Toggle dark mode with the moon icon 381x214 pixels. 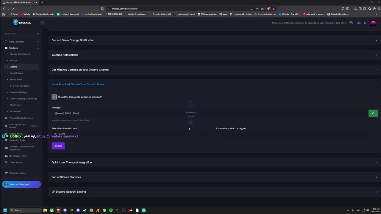point(365,23)
